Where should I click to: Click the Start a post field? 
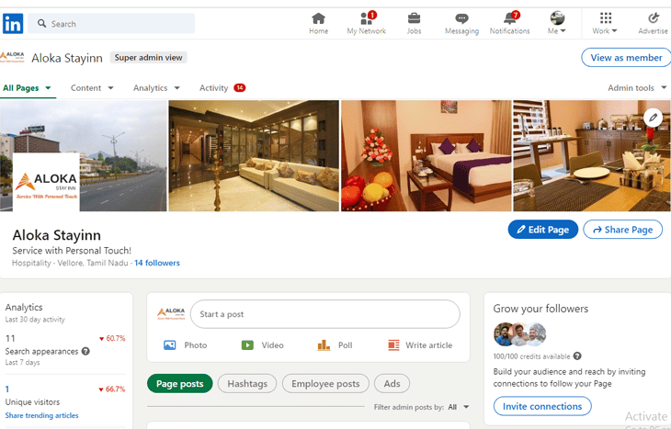coord(325,314)
